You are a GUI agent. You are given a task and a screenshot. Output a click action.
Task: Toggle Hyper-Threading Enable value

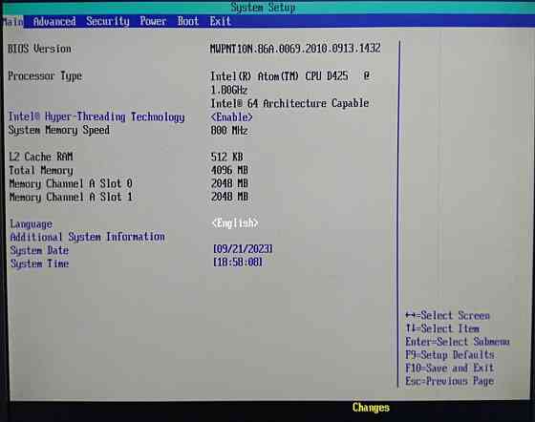[231, 116]
